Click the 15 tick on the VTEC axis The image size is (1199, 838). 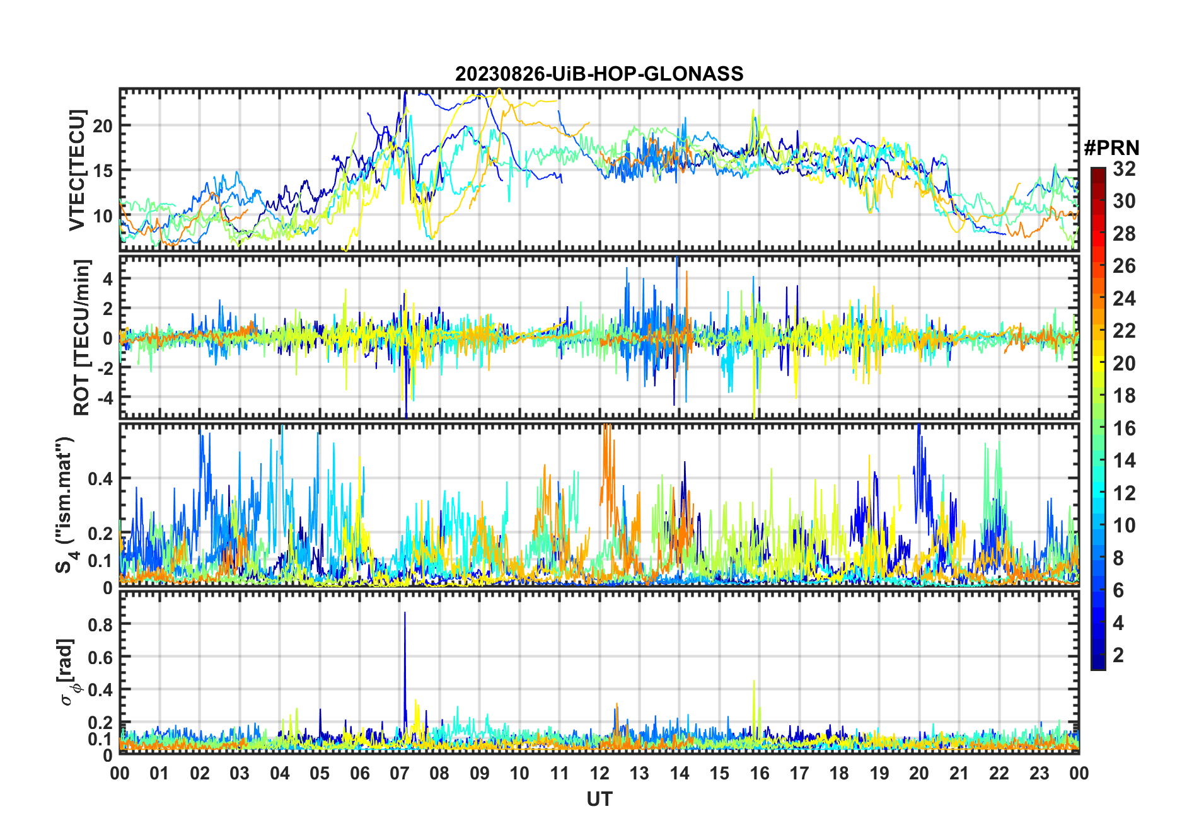(103, 171)
